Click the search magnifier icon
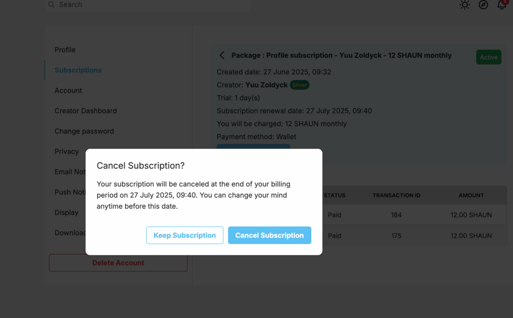 pyautogui.click(x=52, y=5)
